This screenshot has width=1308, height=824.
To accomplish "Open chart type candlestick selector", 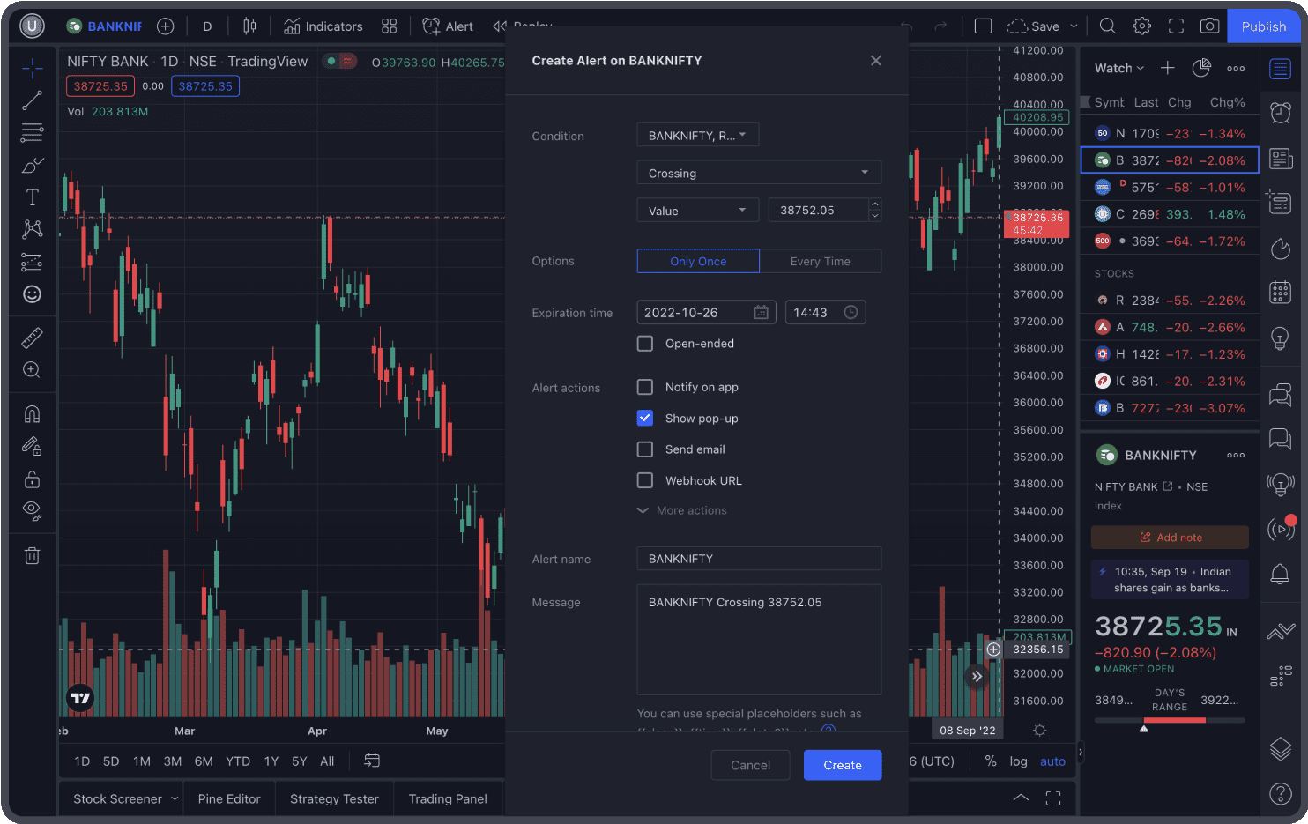I will point(249,26).
